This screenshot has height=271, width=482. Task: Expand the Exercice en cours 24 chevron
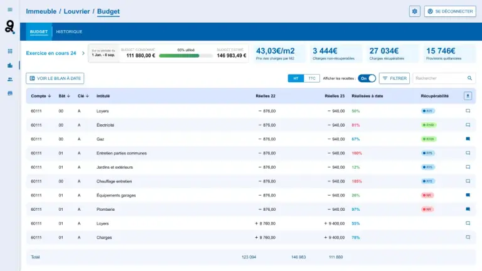pyautogui.click(x=83, y=53)
